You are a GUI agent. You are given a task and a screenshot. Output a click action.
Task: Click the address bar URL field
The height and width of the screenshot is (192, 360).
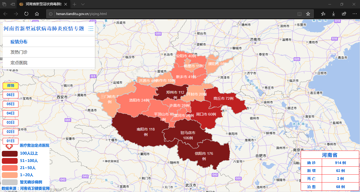pos(171,14)
